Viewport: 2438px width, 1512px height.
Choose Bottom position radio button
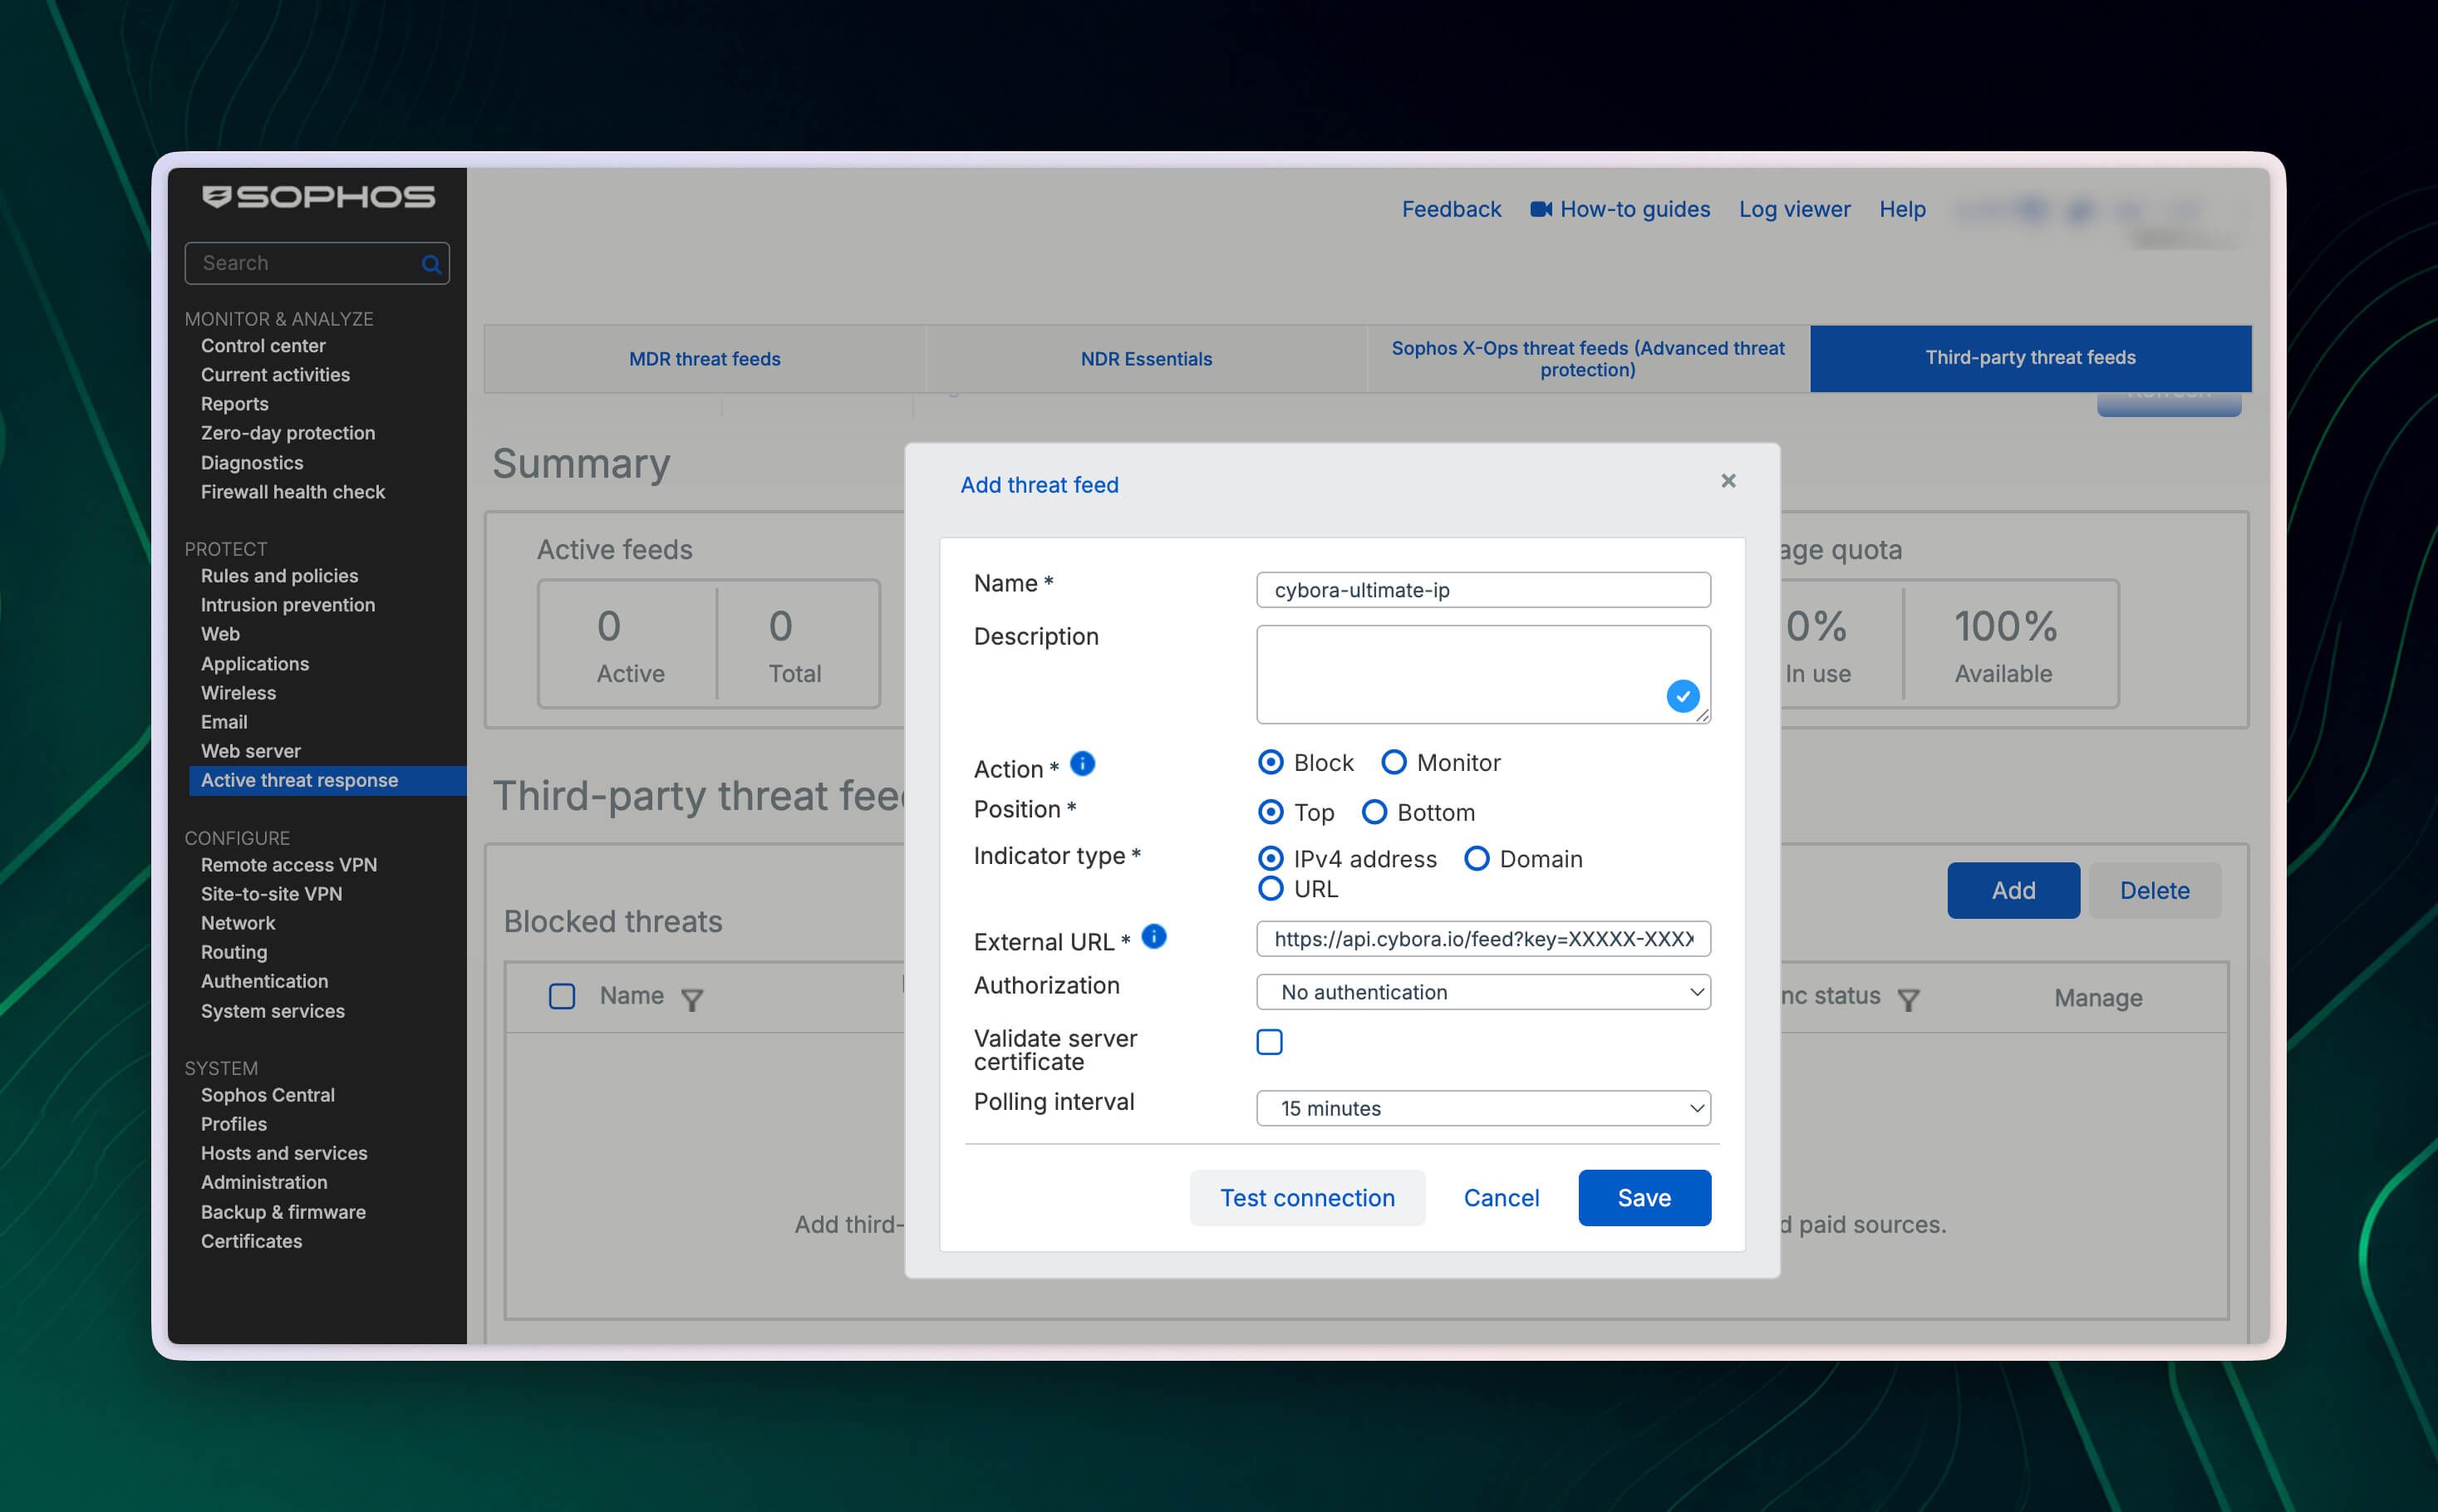pos(1374,812)
